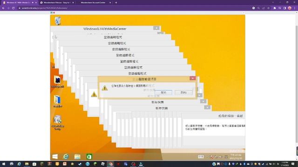298x167 pixels.
Task: Select the dark screen desktop file icon
Action: point(58,82)
